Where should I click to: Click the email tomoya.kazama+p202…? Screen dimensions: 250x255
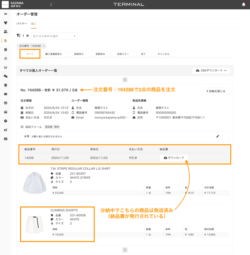pos(111,118)
